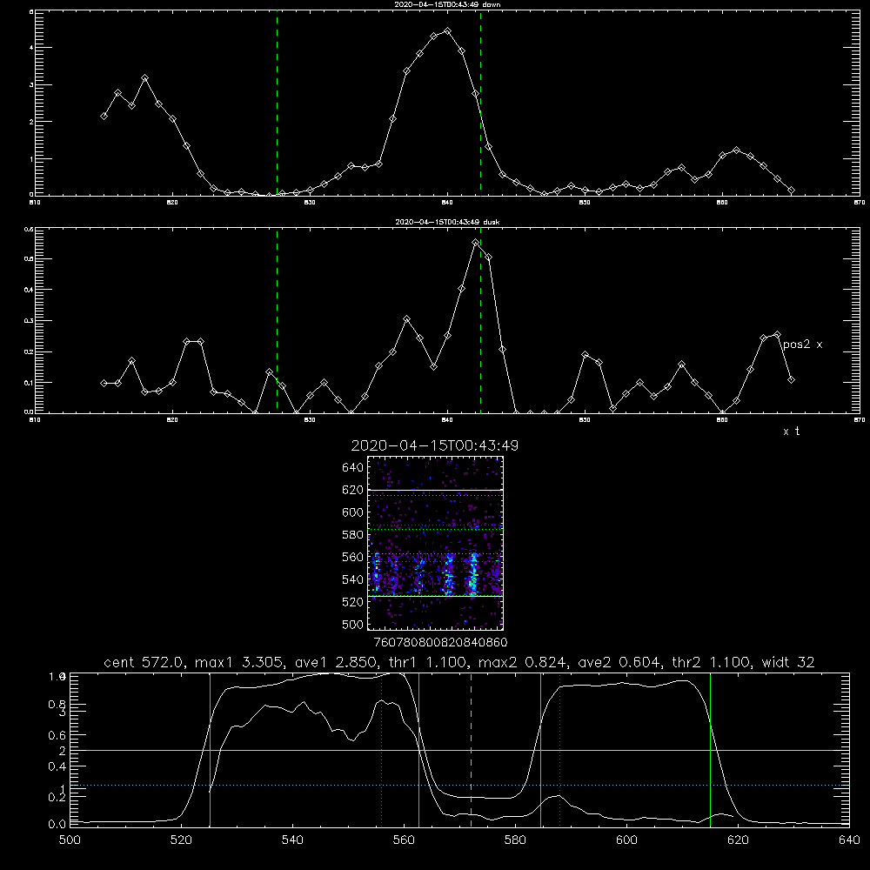Select the first diamond marker of dawn curve
This screenshot has width=870, height=870.
click(x=104, y=116)
